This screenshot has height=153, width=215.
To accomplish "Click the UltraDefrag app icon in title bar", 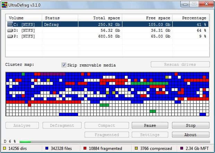I will click(5, 5).
